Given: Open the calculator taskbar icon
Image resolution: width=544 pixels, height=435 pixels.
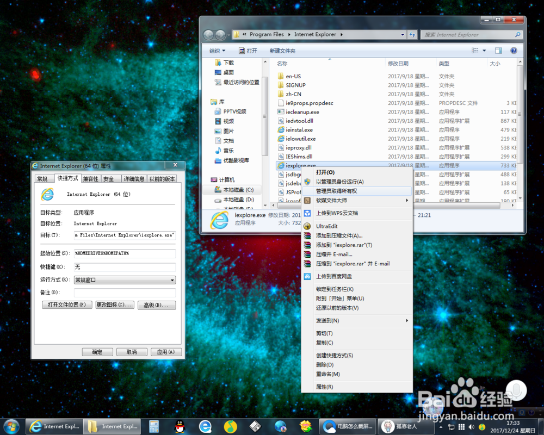Looking at the screenshot, I should [154, 427].
